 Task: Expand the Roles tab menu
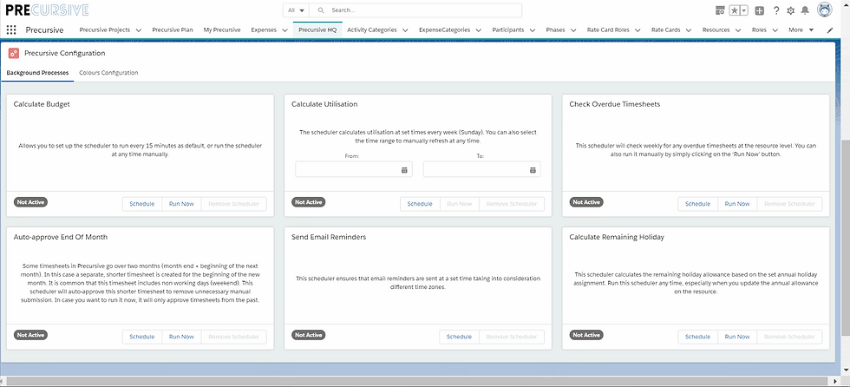click(775, 30)
